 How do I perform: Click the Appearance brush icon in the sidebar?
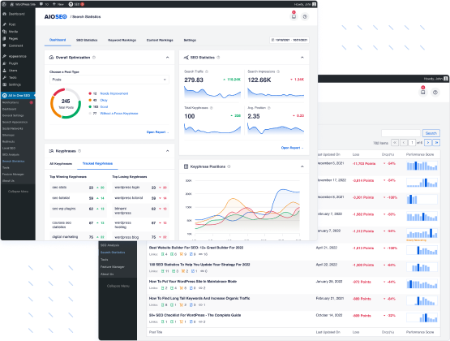[4, 56]
